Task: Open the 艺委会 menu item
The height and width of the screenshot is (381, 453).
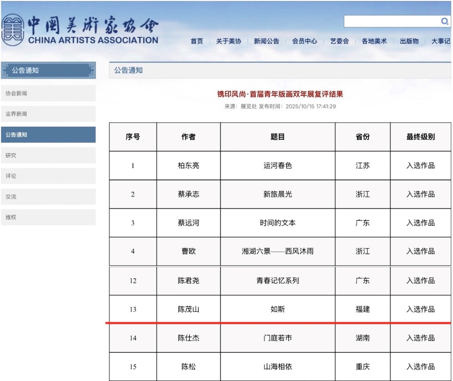Action: click(x=339, y=41)
